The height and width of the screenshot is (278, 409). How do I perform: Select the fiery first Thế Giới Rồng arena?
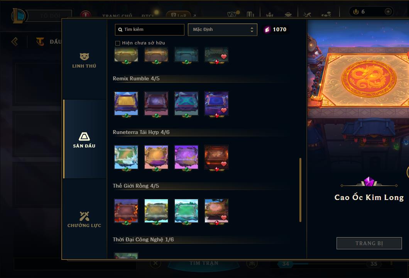click(126, 211)
